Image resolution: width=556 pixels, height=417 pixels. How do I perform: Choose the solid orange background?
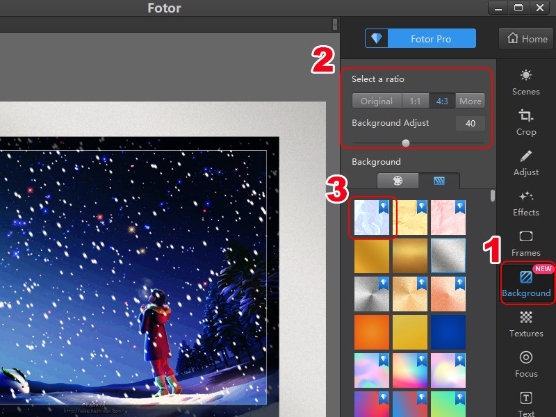pyautogui.click(x=372, y=332)
